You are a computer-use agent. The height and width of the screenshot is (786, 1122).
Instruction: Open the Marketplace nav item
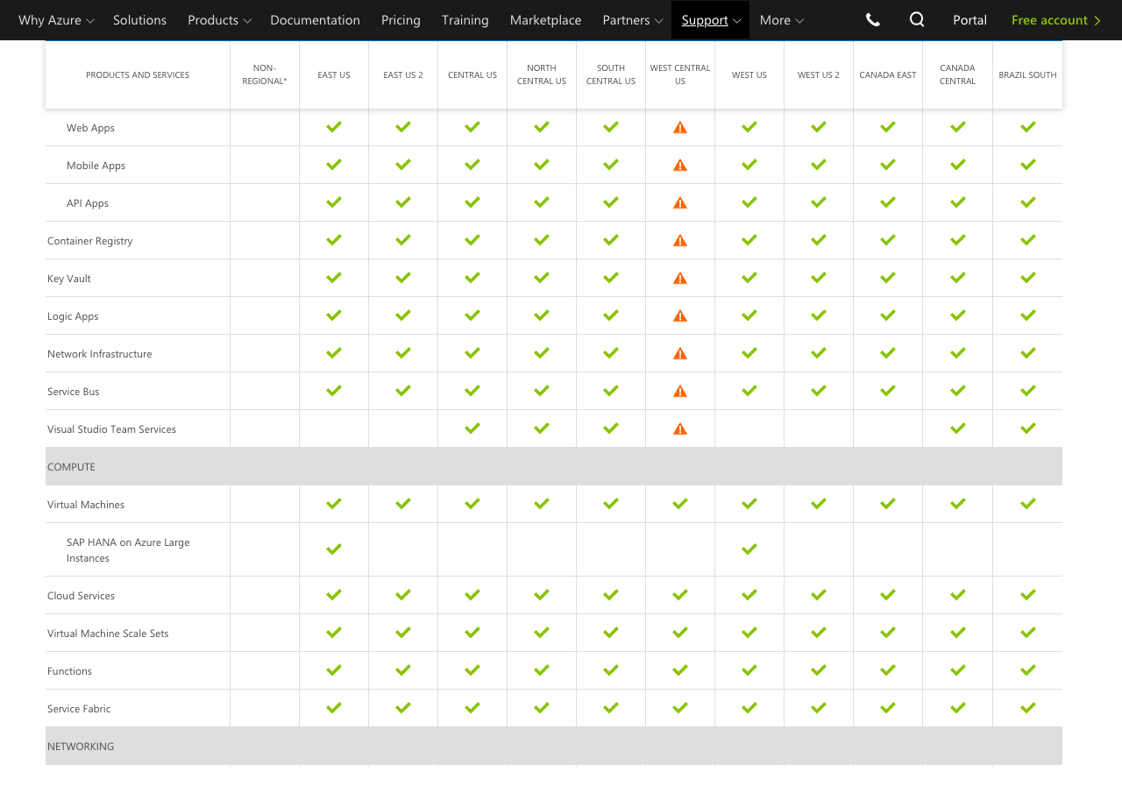tap(545, 20)
